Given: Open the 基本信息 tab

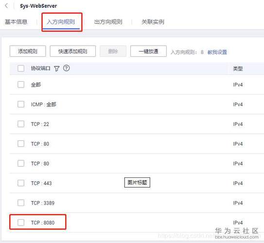Looking at the screenshot, I should tap(16, 22).
